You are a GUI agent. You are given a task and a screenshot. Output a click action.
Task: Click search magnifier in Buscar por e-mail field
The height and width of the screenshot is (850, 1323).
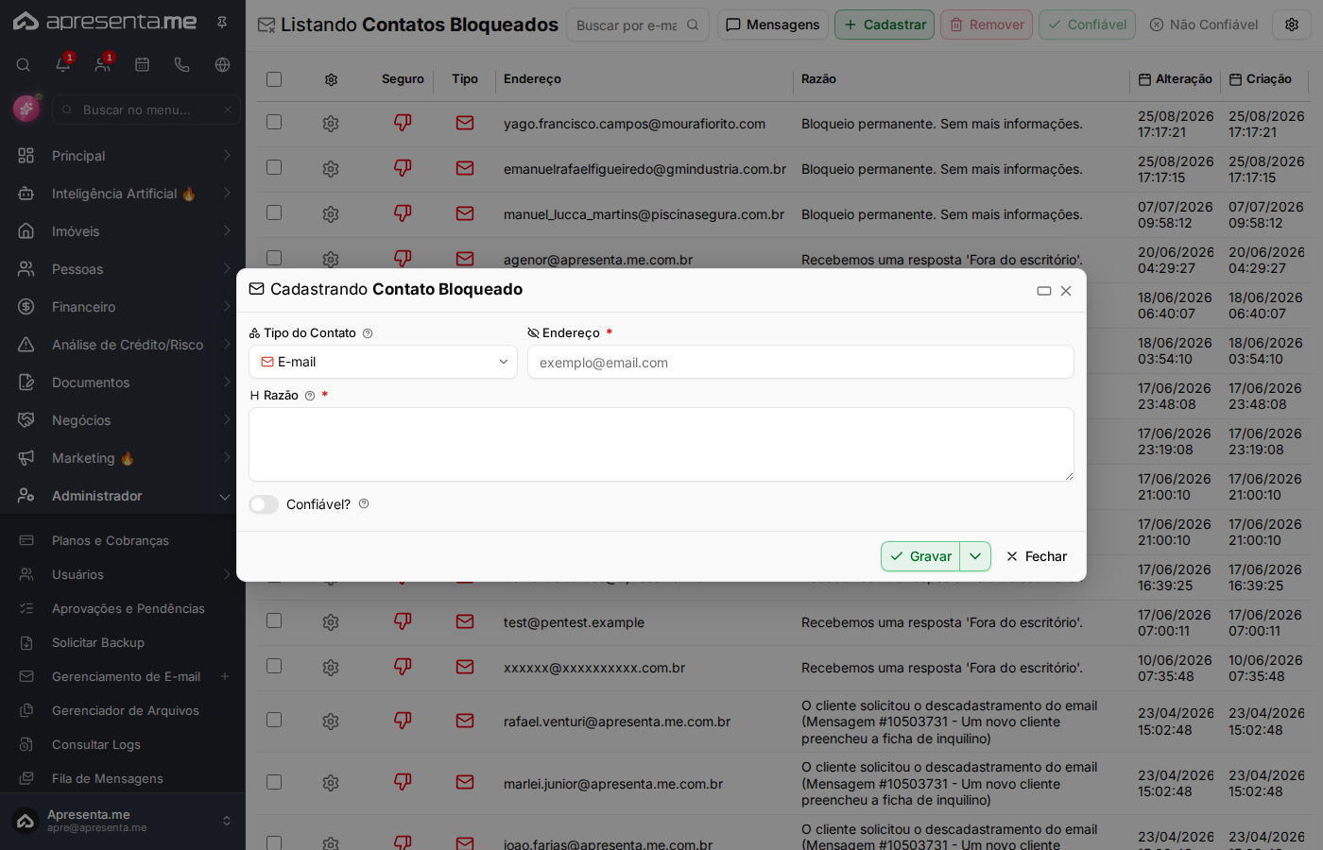[693, 25]
